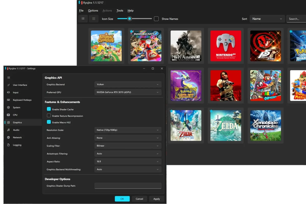
Task: Click the Icon Size slider handle
Action: pos(130,19)
